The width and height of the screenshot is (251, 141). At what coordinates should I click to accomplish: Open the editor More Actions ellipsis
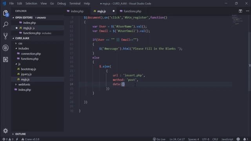(247, 11)
